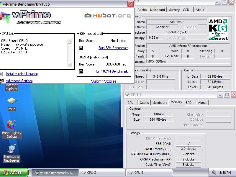
Task: Click the 345.8 MHz core speed field
Action: click(160, 76)
